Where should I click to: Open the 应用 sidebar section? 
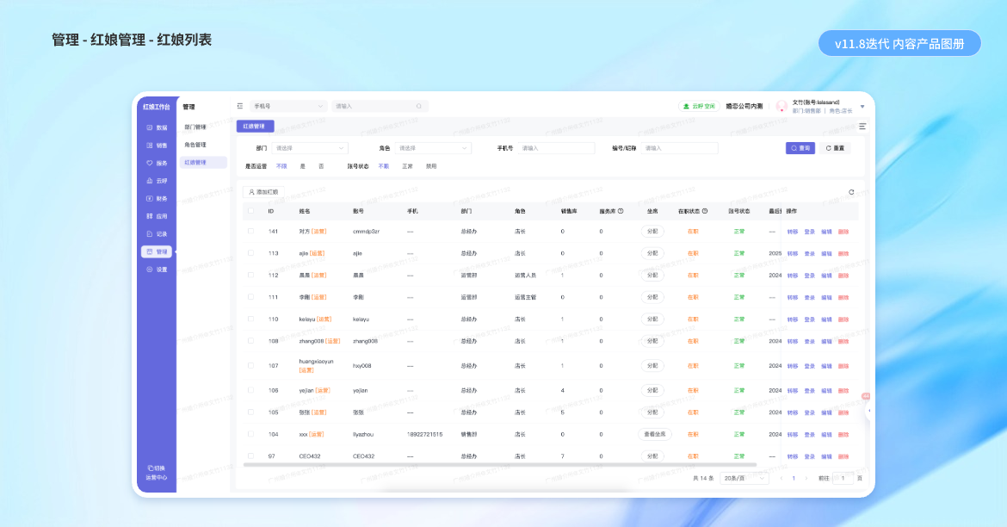tap(157, 217)
